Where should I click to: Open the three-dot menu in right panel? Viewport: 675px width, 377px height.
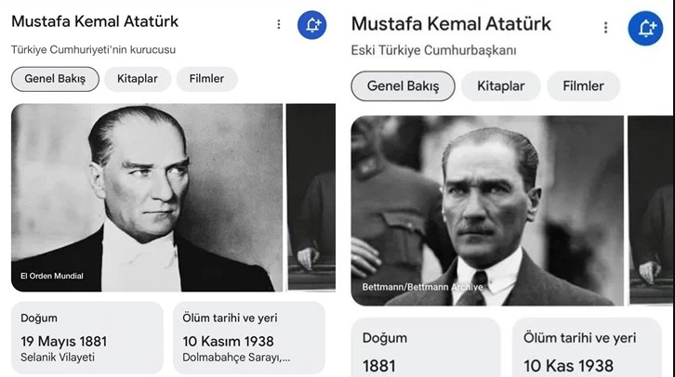[x=605, y=28]
